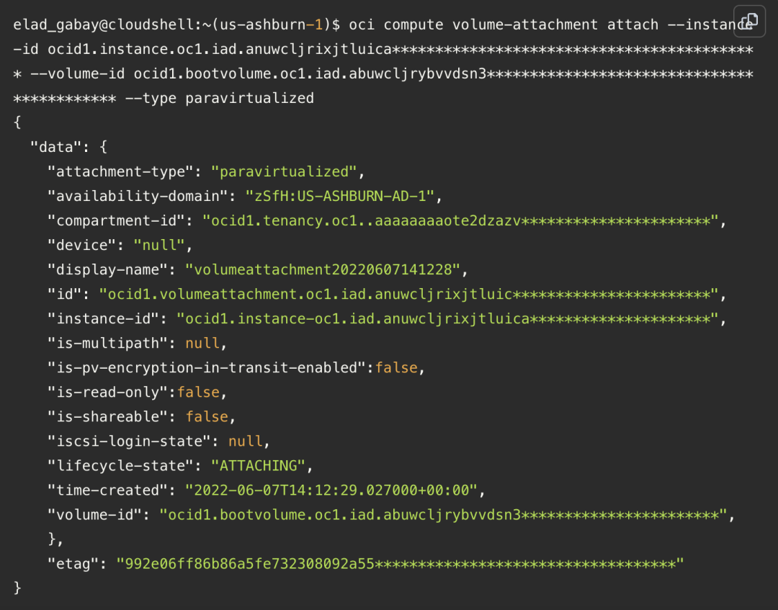Click the zSfH:US-ASHBURN-AD-1 availability domain value
This screenshot has width=778, height=610.
tap(342, 196)
